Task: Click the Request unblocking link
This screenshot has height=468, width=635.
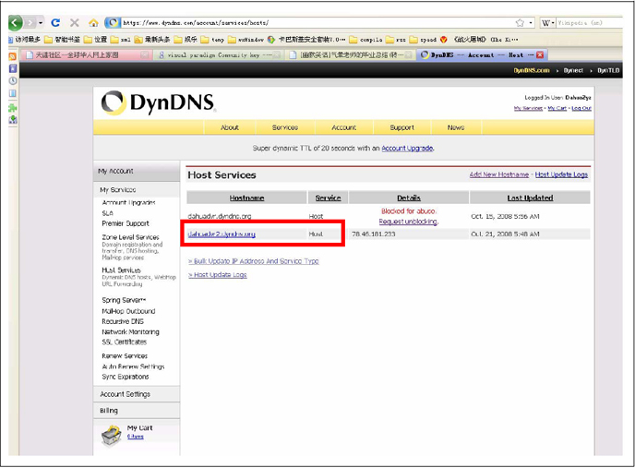Action: pyautogui.click(x=409, y=222)
